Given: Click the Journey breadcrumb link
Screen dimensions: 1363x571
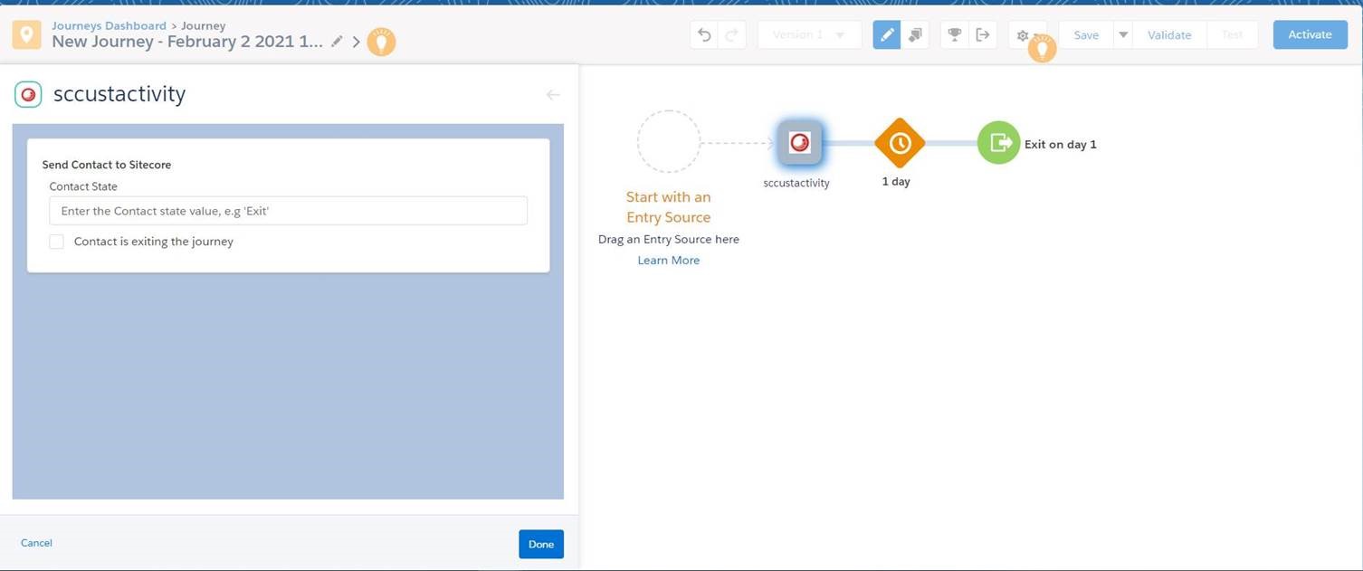Looking at the screenshot, I should pos(203,24).
